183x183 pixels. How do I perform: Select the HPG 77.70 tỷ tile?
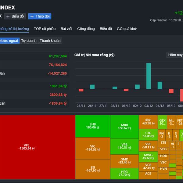(x=124, y=174)
